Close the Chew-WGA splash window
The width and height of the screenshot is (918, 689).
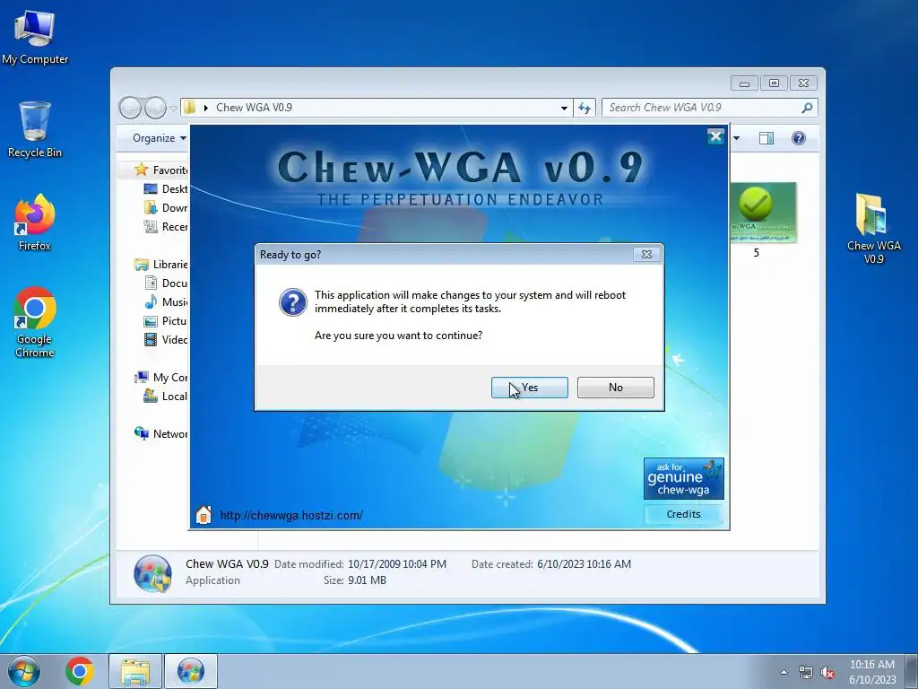715,136
